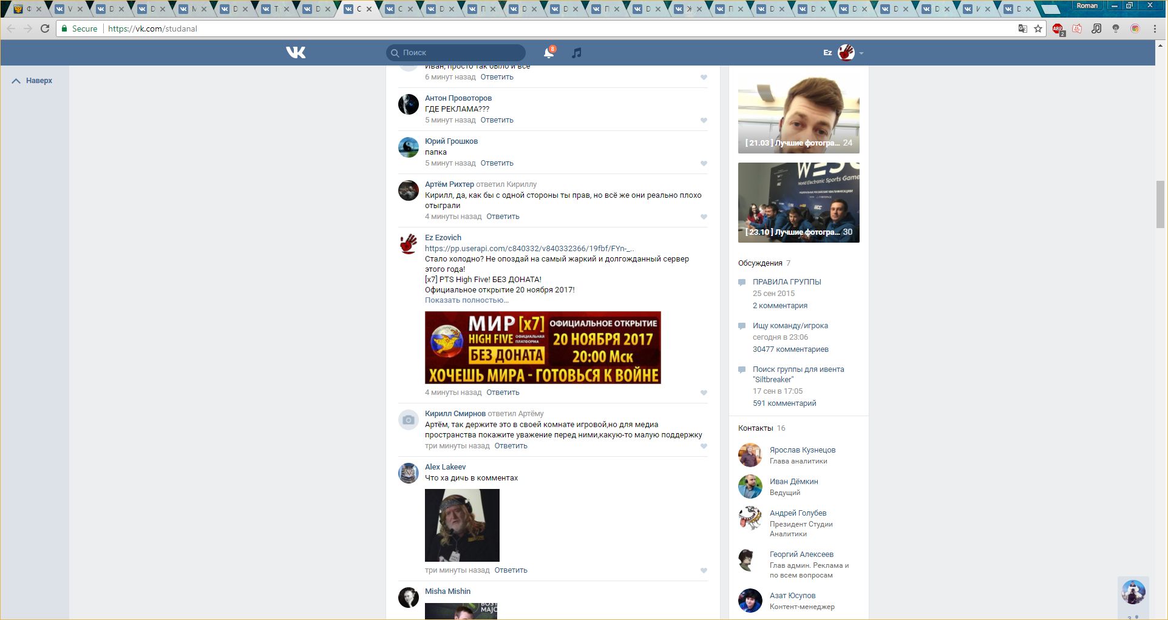Switch to the vk.com/studanal active tab
The height and width of the screenshot is (620, 1168).
point(358,9)
